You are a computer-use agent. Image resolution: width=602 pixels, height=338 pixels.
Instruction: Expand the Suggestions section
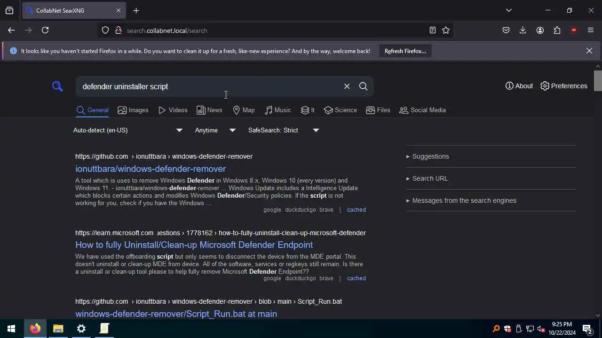[x=428, y=156]
